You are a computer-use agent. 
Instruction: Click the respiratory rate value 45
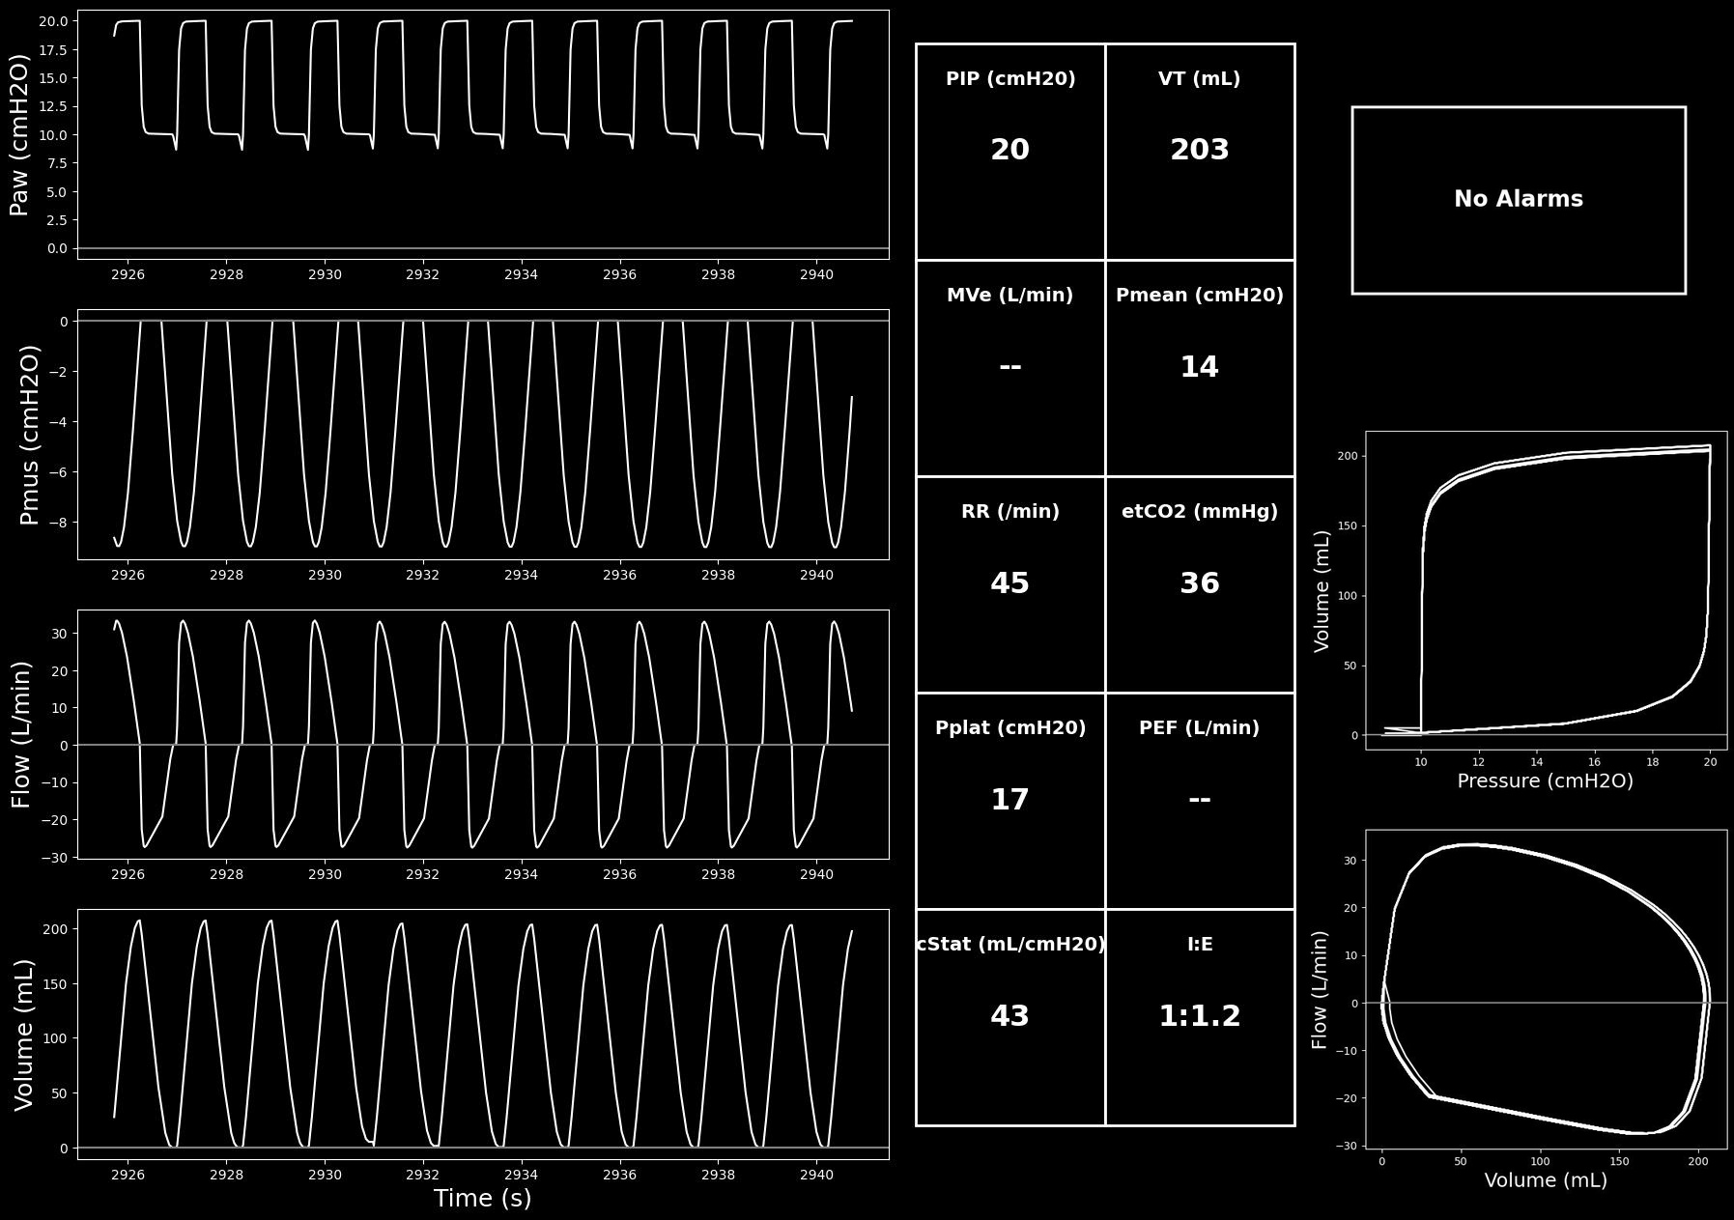[x=1010, y=583]
